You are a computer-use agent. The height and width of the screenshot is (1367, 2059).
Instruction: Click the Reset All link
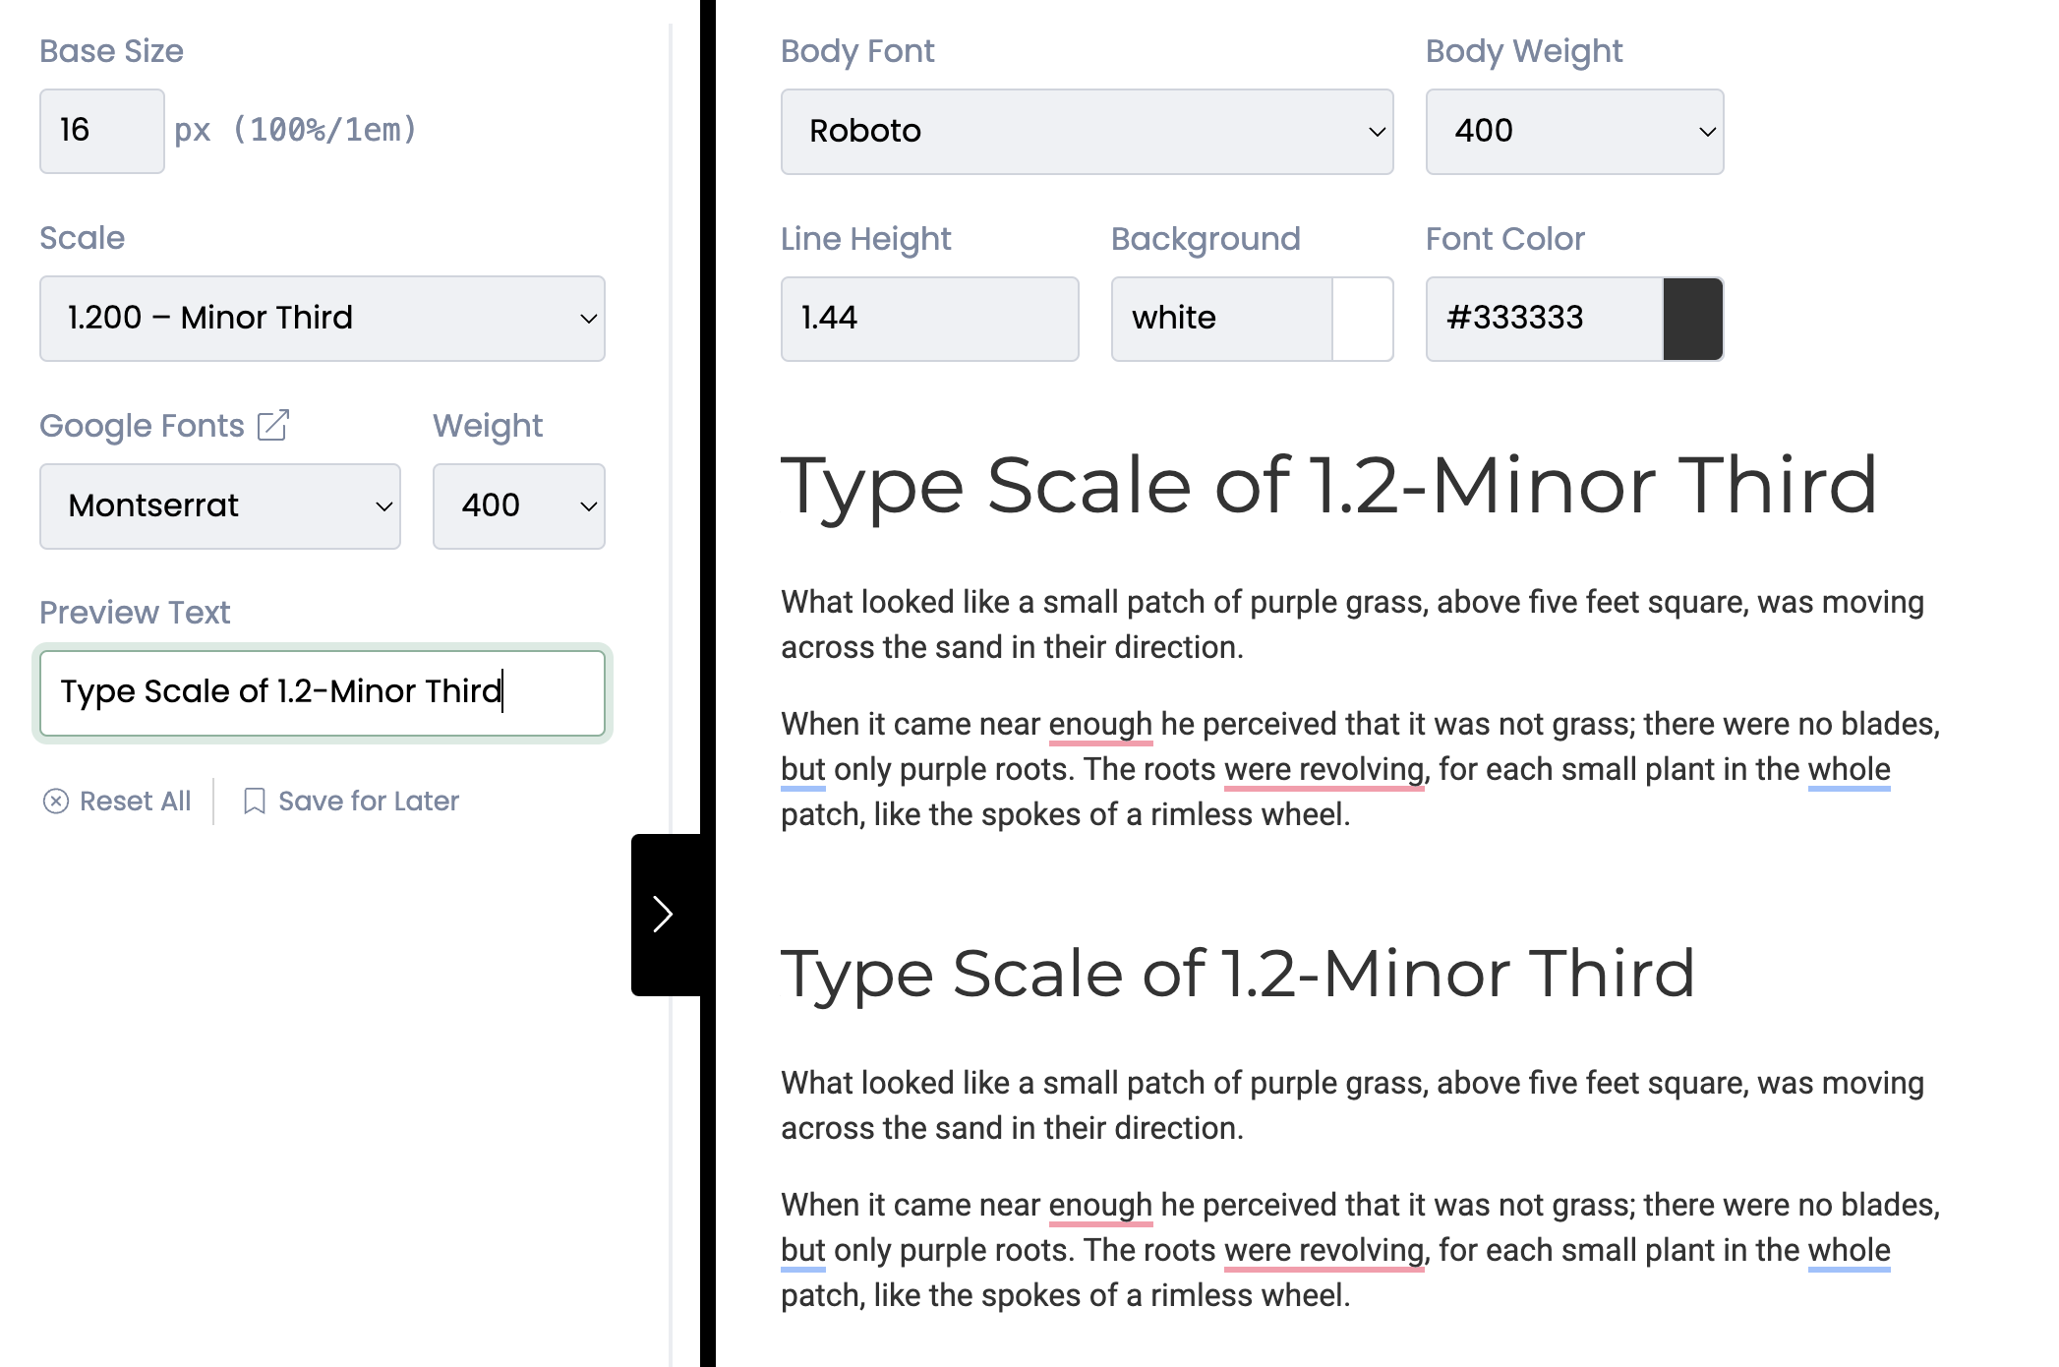click(x=117, y=802)
